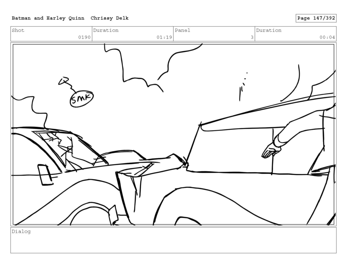The image size is (347, 269).
Task: Click the 'Shot' field label
Action: (18, 30)
